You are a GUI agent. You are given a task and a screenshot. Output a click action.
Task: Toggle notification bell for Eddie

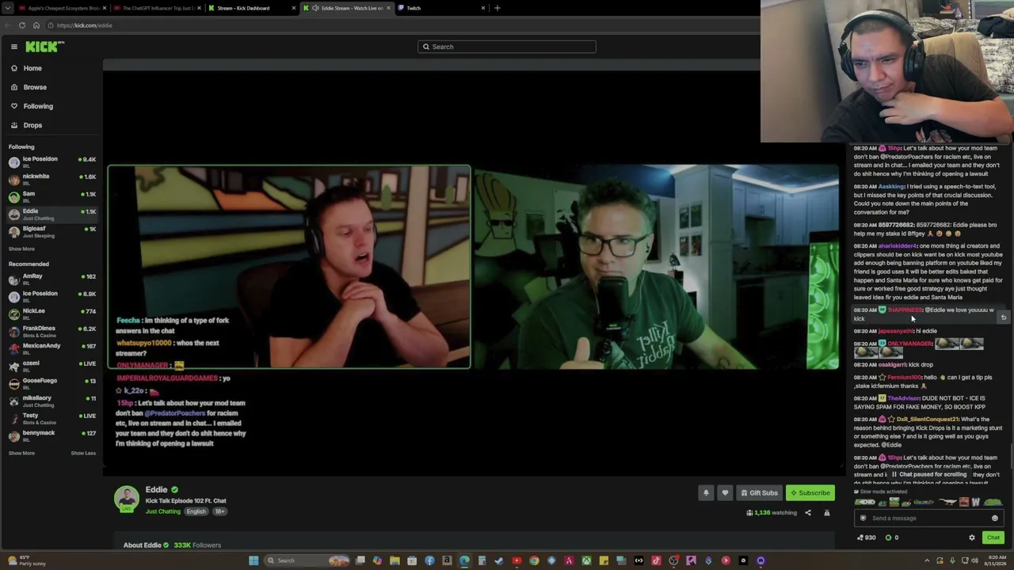(x=706, y=492)
